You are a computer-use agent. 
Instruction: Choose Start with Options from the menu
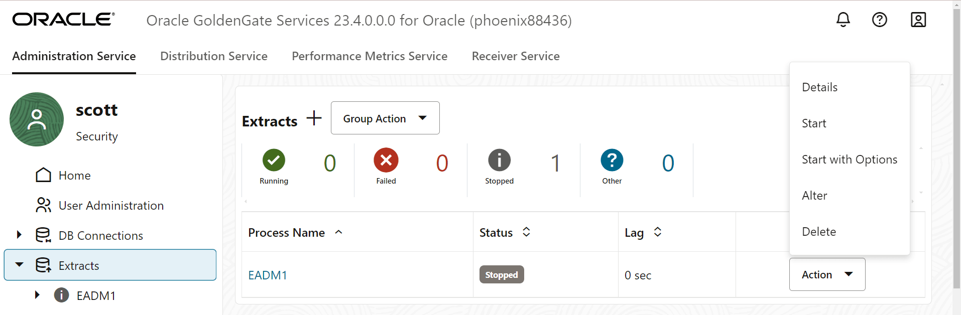click(x=850, y=160)
